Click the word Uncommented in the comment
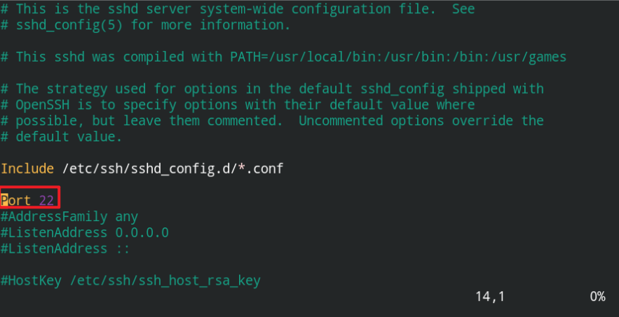This screenshot has height=317, width=619. point(341,120)
